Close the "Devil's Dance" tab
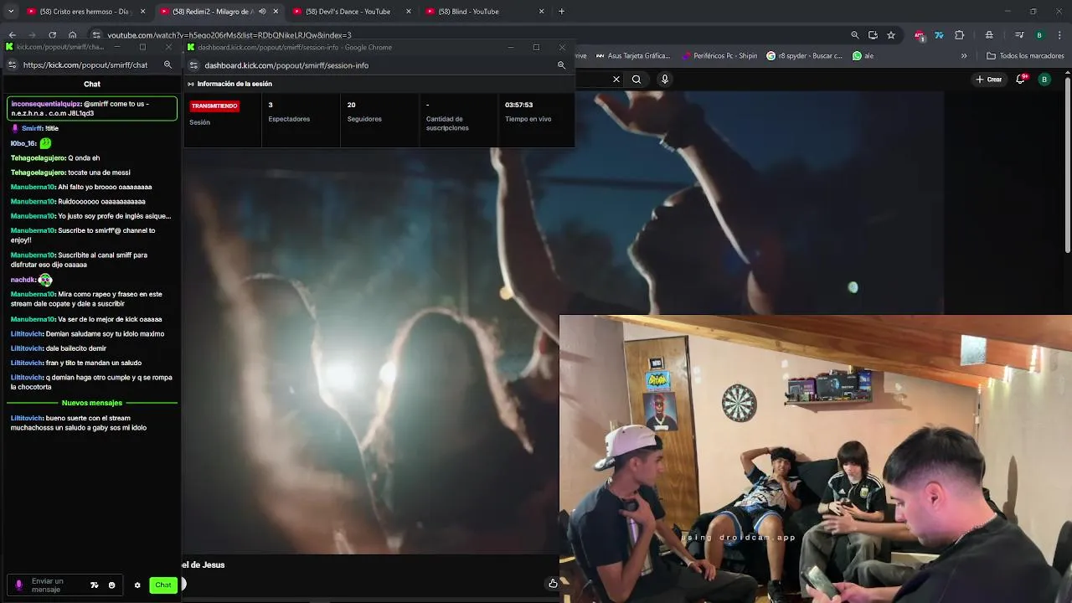 tap(409, 12)
